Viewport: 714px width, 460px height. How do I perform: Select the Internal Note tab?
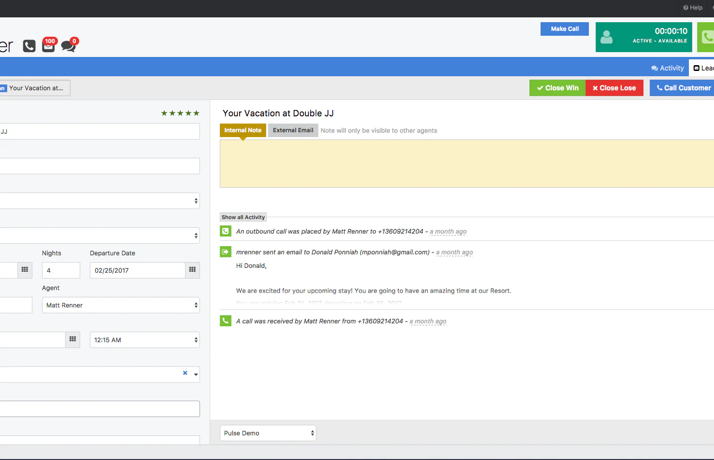[x=243, y=130]
